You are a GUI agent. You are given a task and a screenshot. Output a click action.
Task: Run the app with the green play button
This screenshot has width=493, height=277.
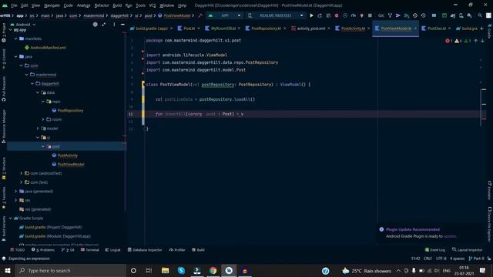tap(311, 15)
